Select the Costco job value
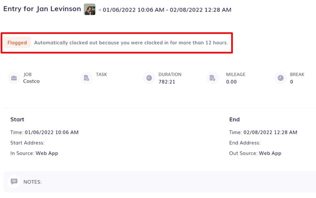 tap(31, 81)
